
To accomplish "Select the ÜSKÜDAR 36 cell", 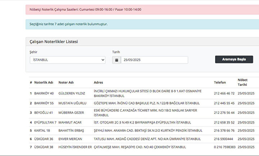I will pos(44,139).
